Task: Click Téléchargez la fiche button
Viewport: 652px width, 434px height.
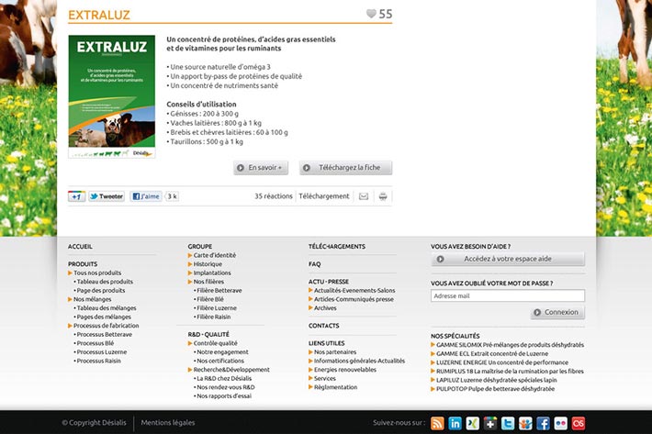Action: pos(345,168)
